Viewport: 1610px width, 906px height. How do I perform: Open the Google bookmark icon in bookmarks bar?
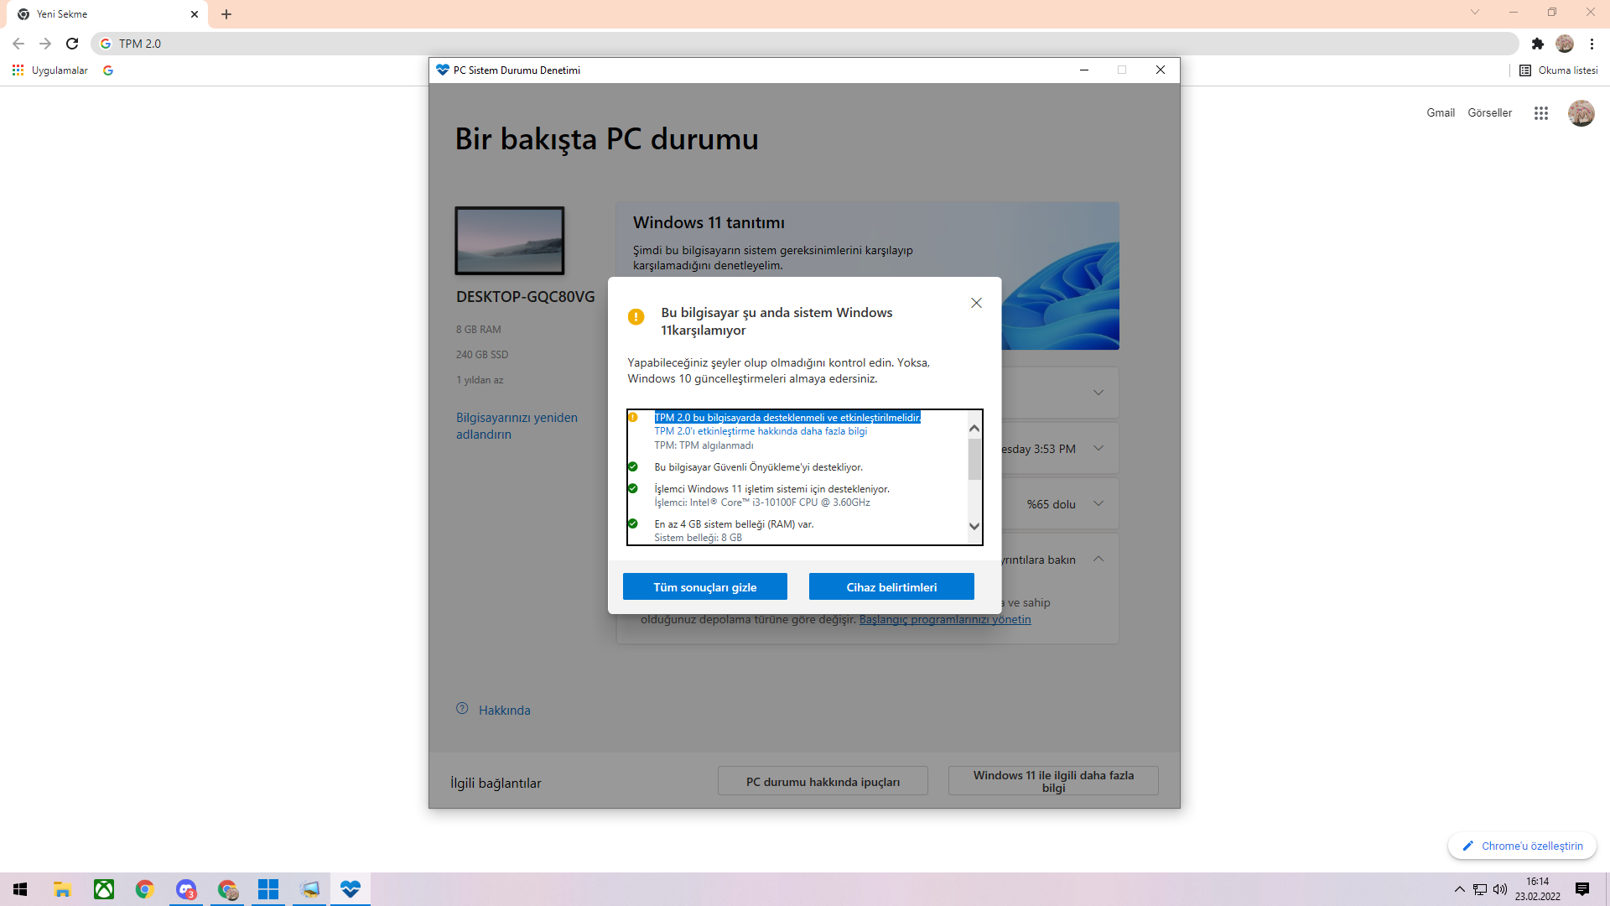pyautogui.click(x=108, y=70)
